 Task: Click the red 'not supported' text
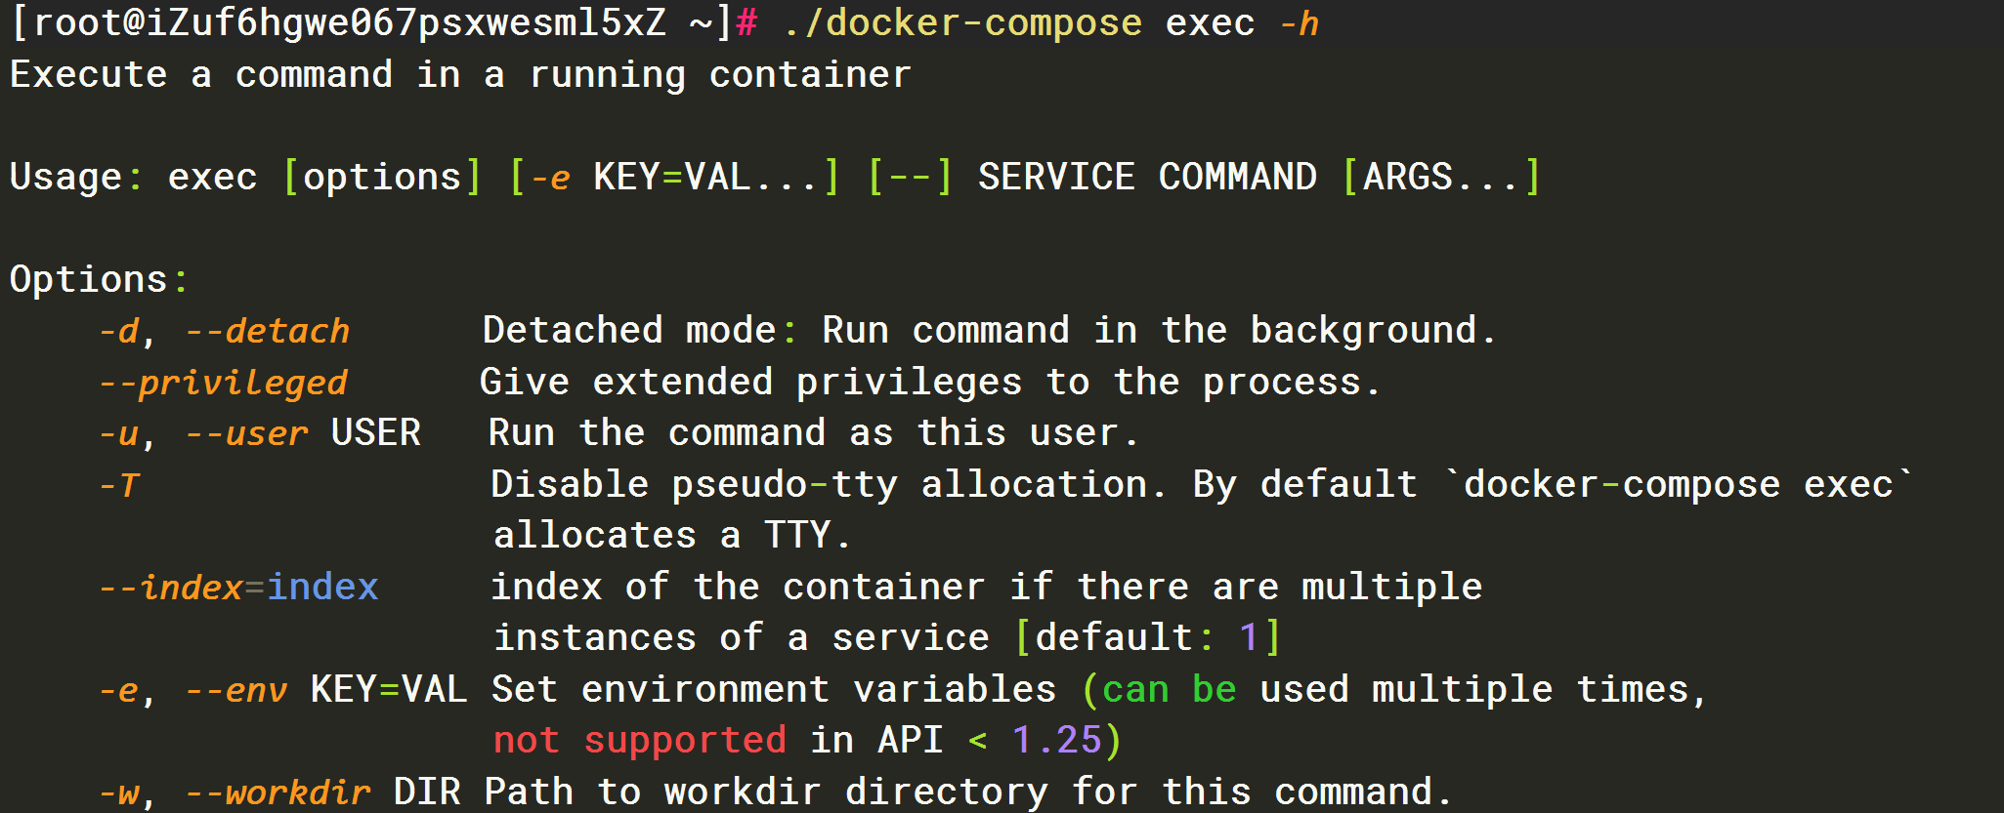[640, 741]
